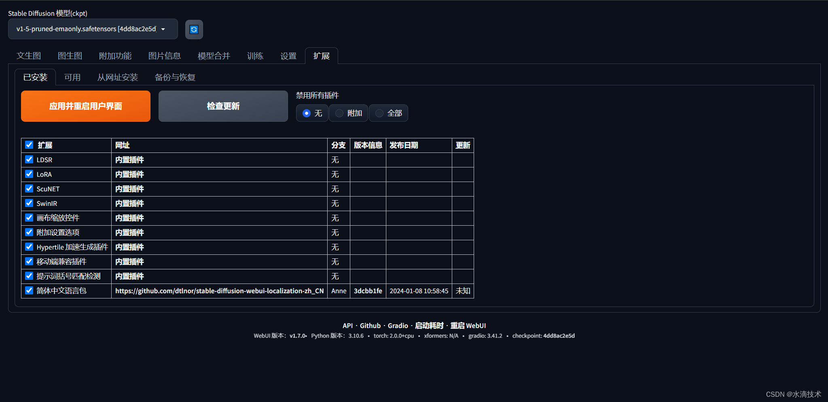Click the 分支 column header

click(338, 145)
